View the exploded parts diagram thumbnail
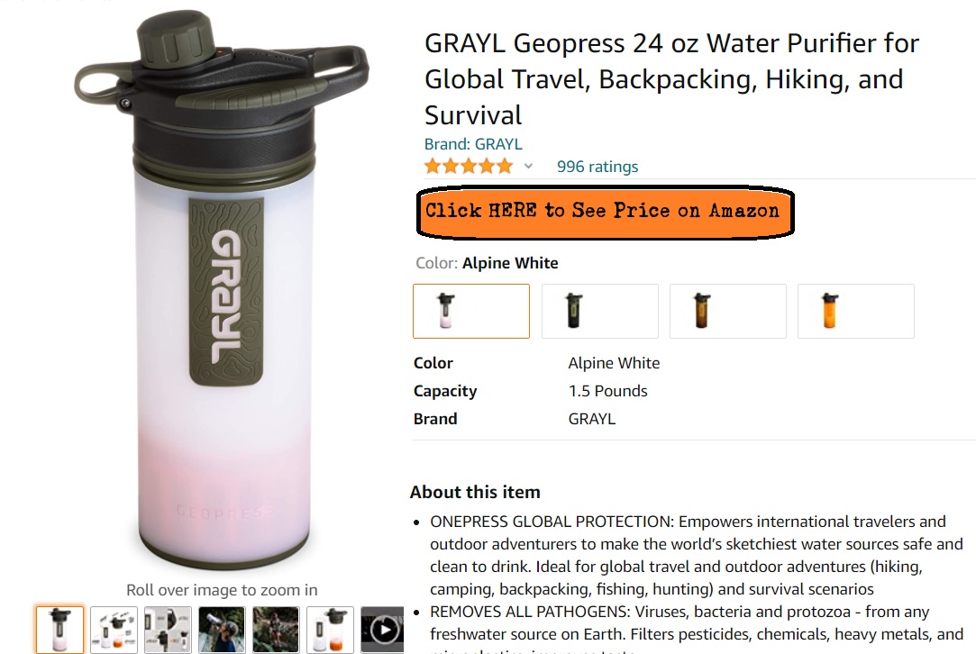Viewport: 976px width, 654px height. click(x=114, y=630)
